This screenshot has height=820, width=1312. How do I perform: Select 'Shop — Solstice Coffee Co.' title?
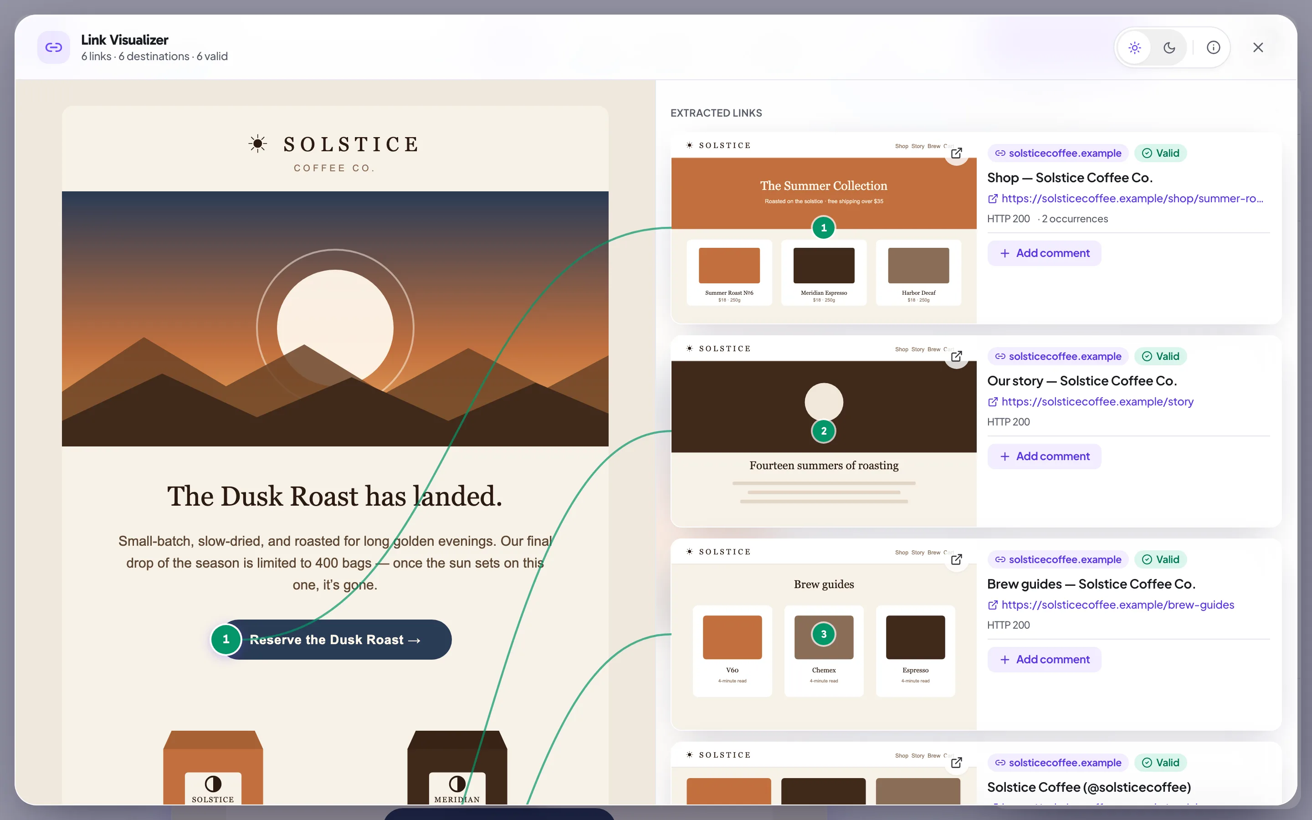coord(1070,178)
